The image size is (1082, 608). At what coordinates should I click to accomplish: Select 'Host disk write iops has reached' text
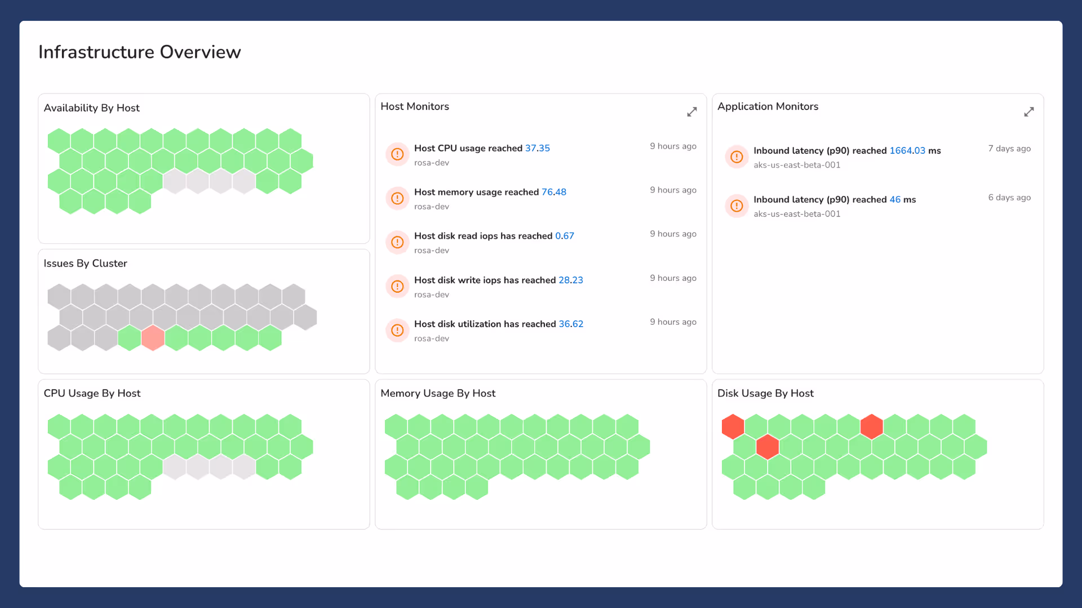pos(485,280)
